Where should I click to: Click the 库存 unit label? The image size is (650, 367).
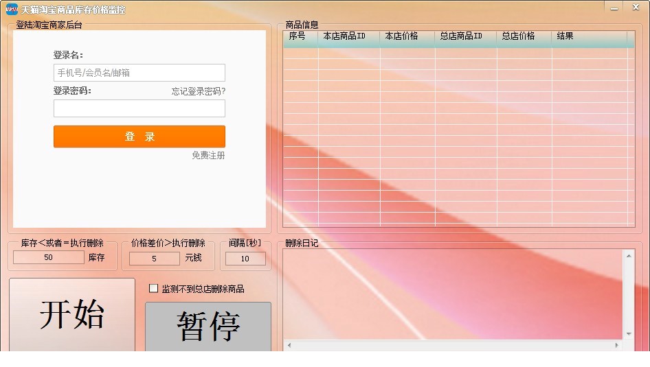point(97,258)
